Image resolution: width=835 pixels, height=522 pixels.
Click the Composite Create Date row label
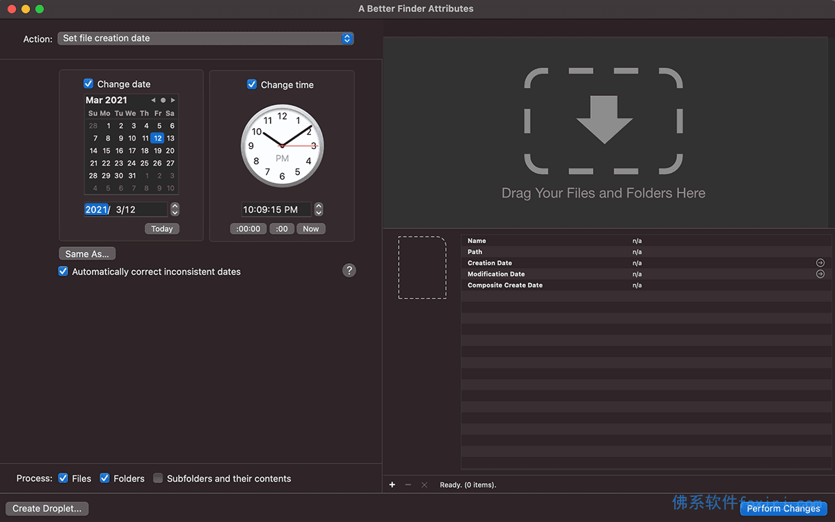[x=505, y=285]
